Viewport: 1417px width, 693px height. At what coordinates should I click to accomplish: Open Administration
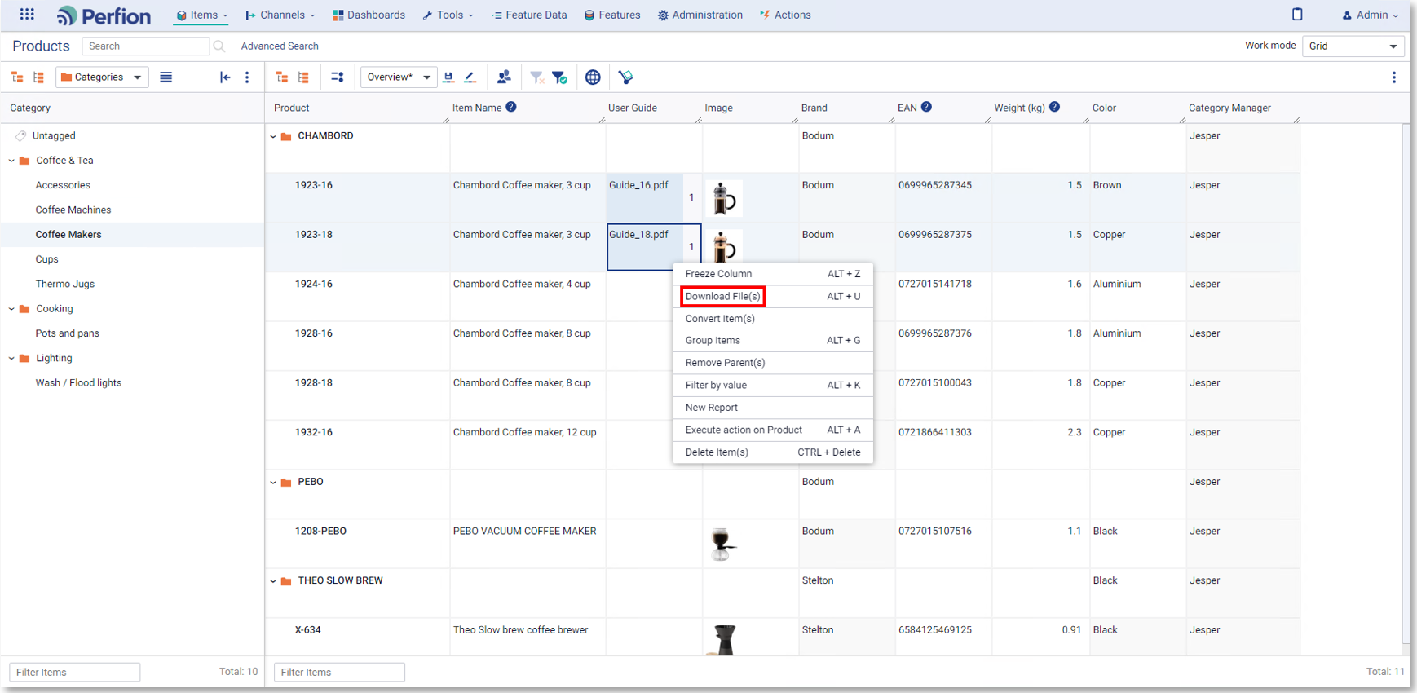pyautogui.click(x=700, y=15)
